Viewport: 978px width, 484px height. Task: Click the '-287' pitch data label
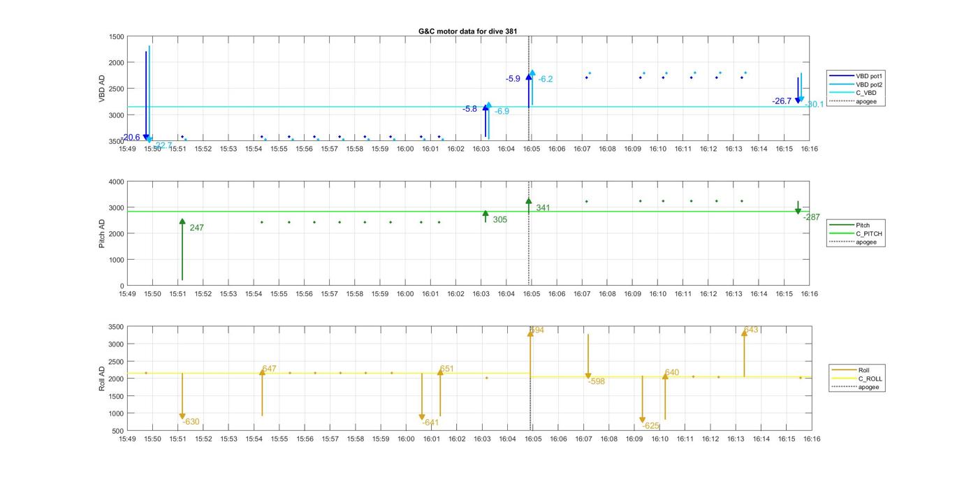point(812,217)
